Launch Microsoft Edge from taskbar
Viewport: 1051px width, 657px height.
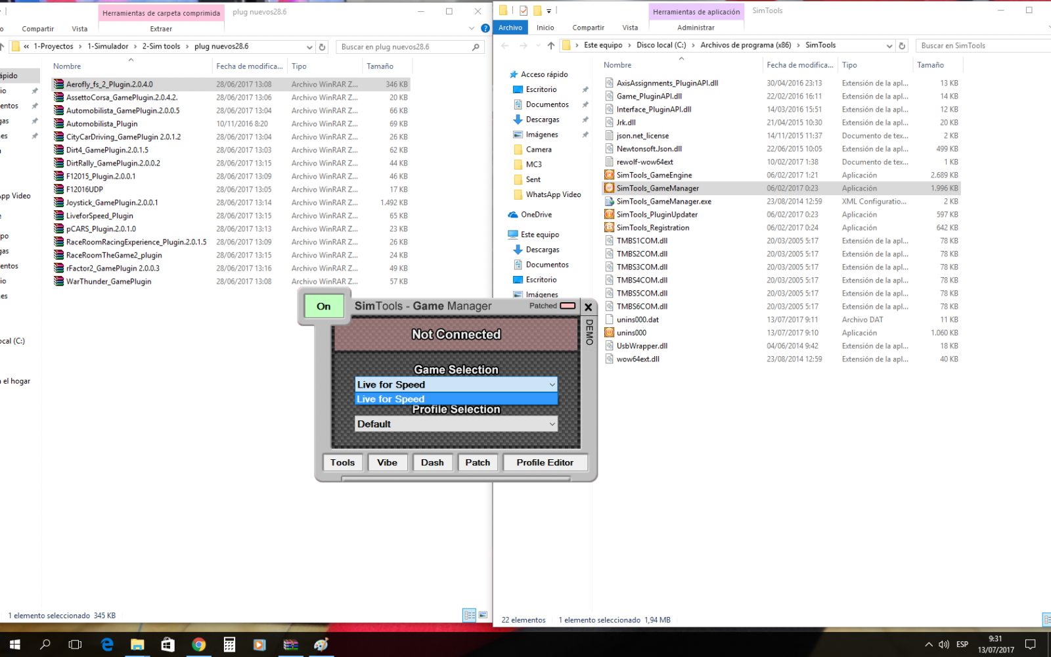(x=106, y=645)
